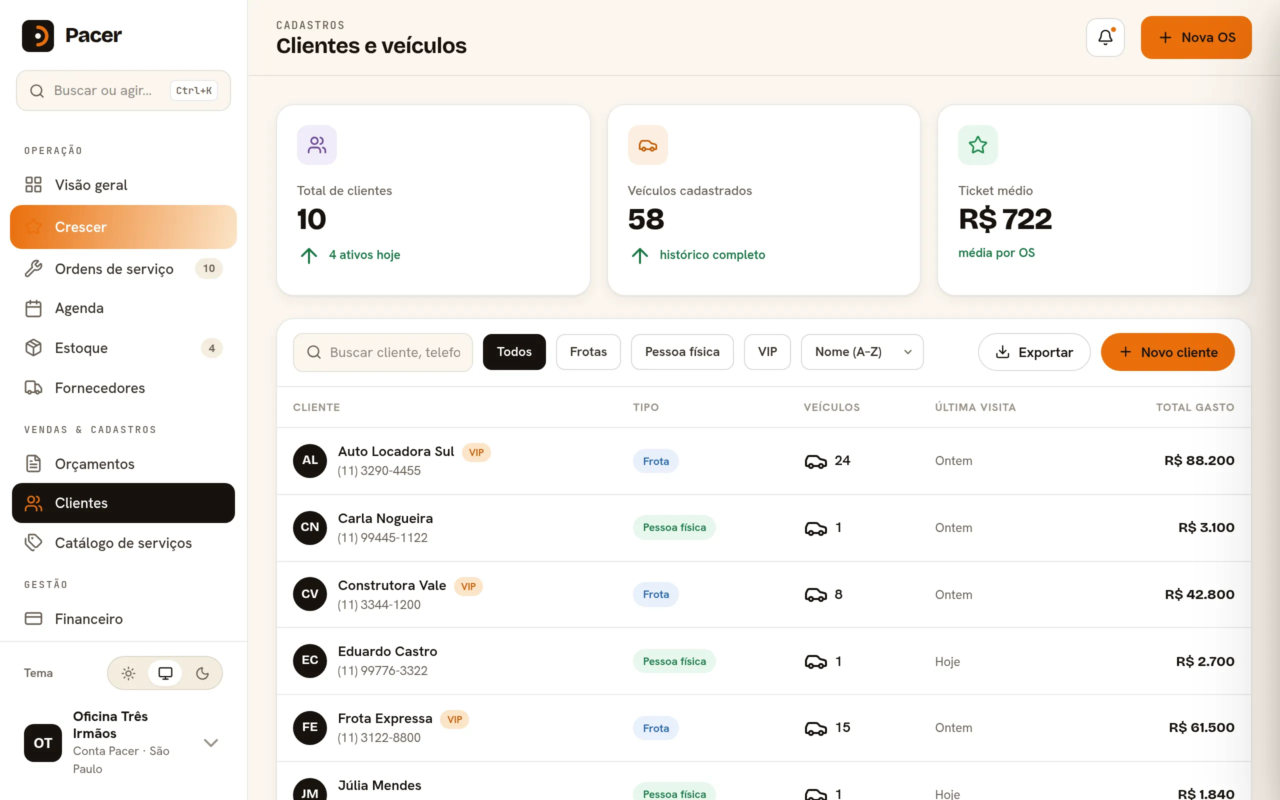This screenshot has width=1280, height=800.
Task: Click the car icon in Frota Expressa row
Action: tap(815, 728)
